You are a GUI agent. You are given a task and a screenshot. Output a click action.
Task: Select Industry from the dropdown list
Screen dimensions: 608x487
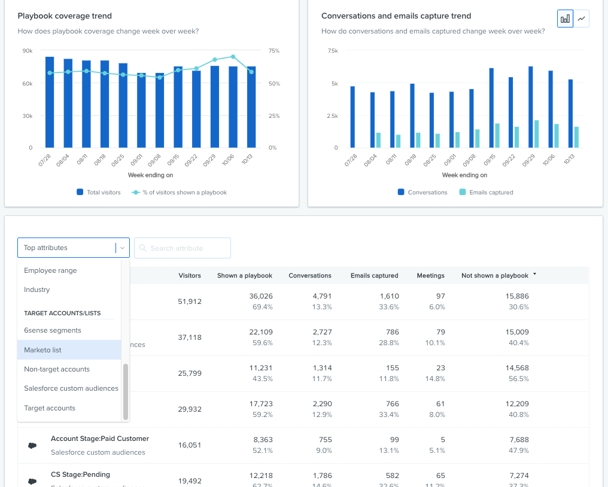pyautogui.click(x=69, y=290)
